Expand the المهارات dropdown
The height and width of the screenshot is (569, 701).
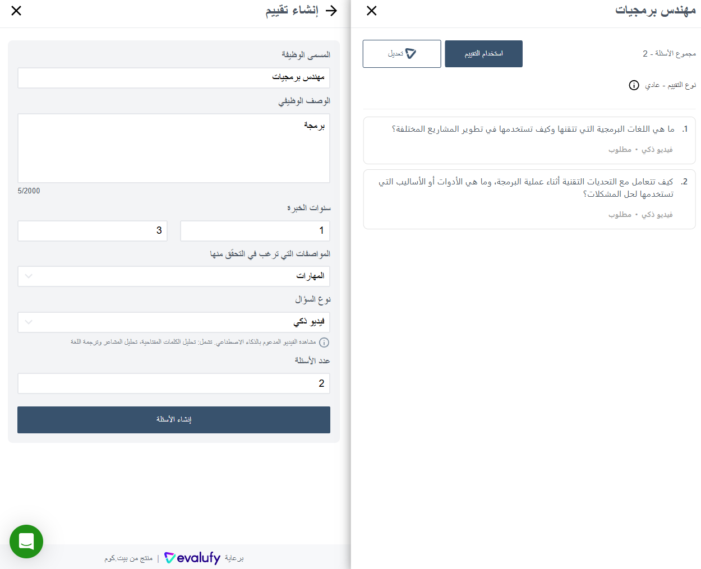[174, 276]
